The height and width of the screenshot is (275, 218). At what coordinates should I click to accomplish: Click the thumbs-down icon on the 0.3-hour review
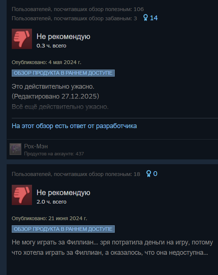point(22,39)
